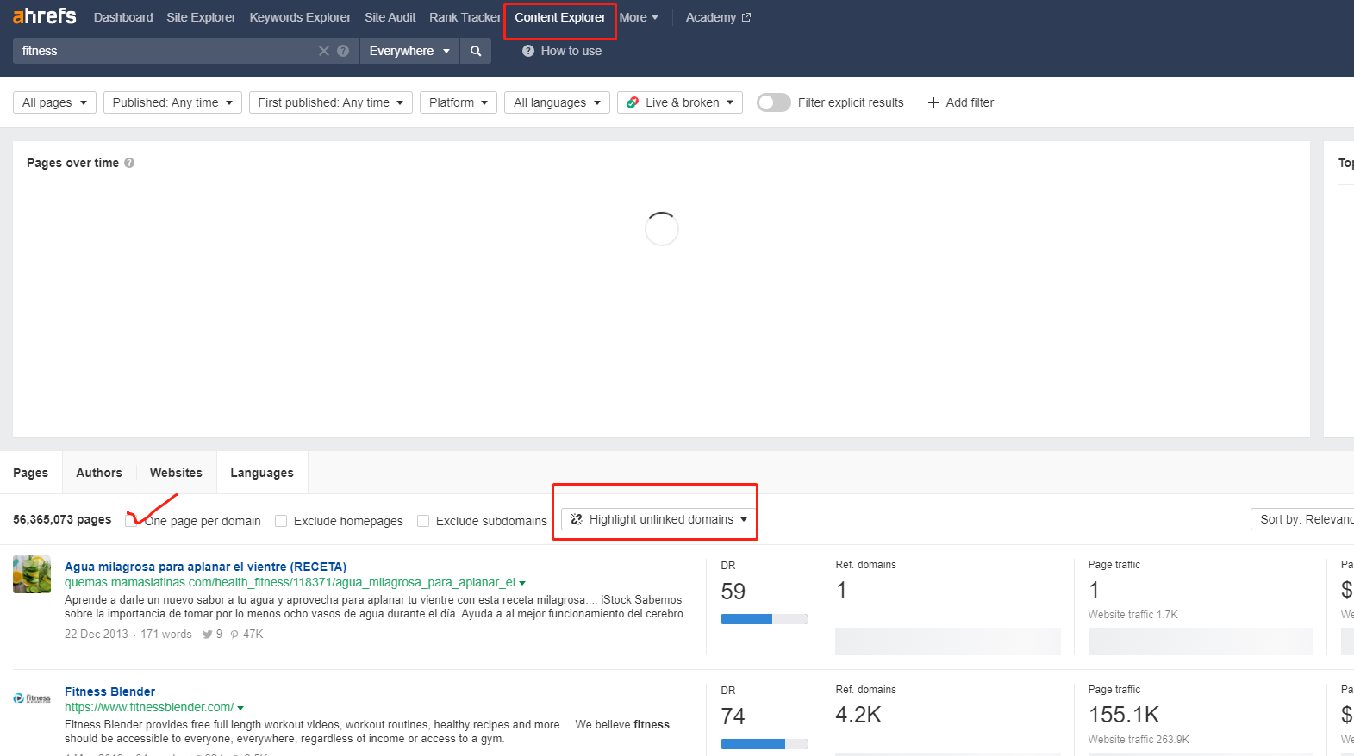Open Agua milagrosa result thumbnail
Screen dimensions: 1354x756
coord(32,574)
